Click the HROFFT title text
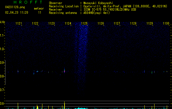 [x=28, y=2]
